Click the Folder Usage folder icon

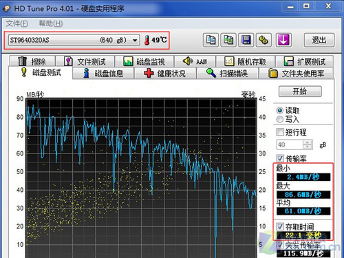273,73
